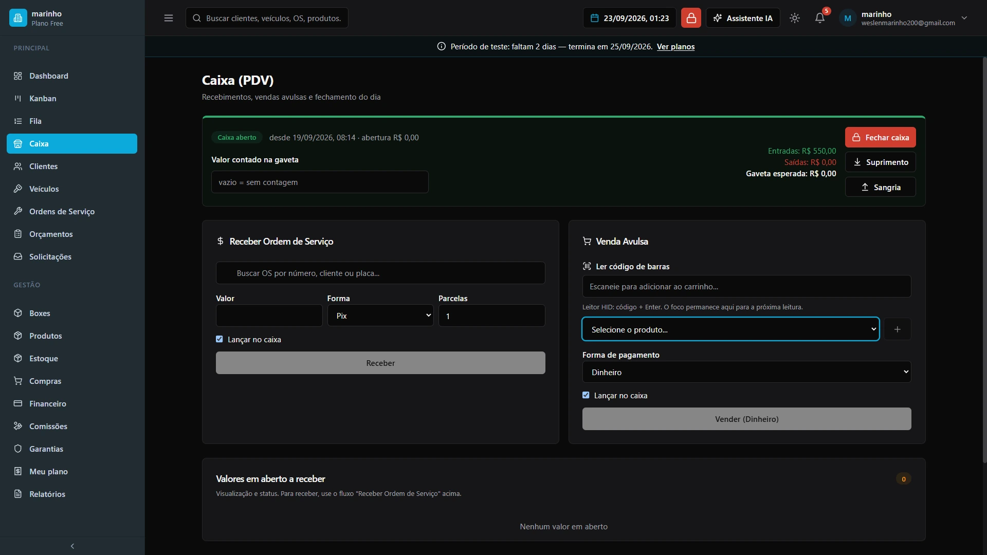Focus the Valor contado na gaveta field
The image size is (987, 555).
[x=320, y=182]
